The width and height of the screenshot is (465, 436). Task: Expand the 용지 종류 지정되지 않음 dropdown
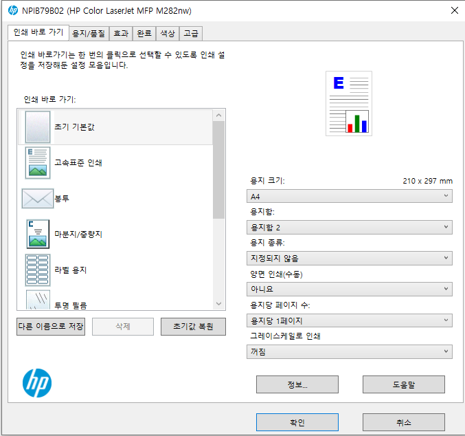350,258
